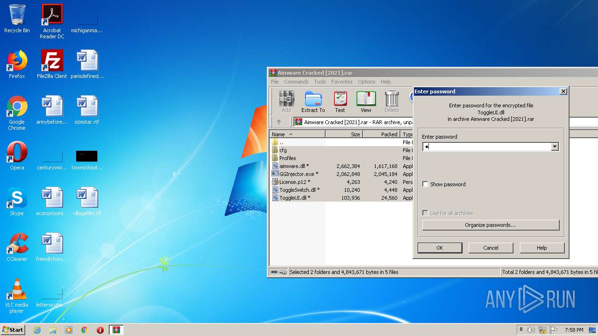Enable the Show password checkbox
Screen dimensions: 598x336
(x=425, y=184)
